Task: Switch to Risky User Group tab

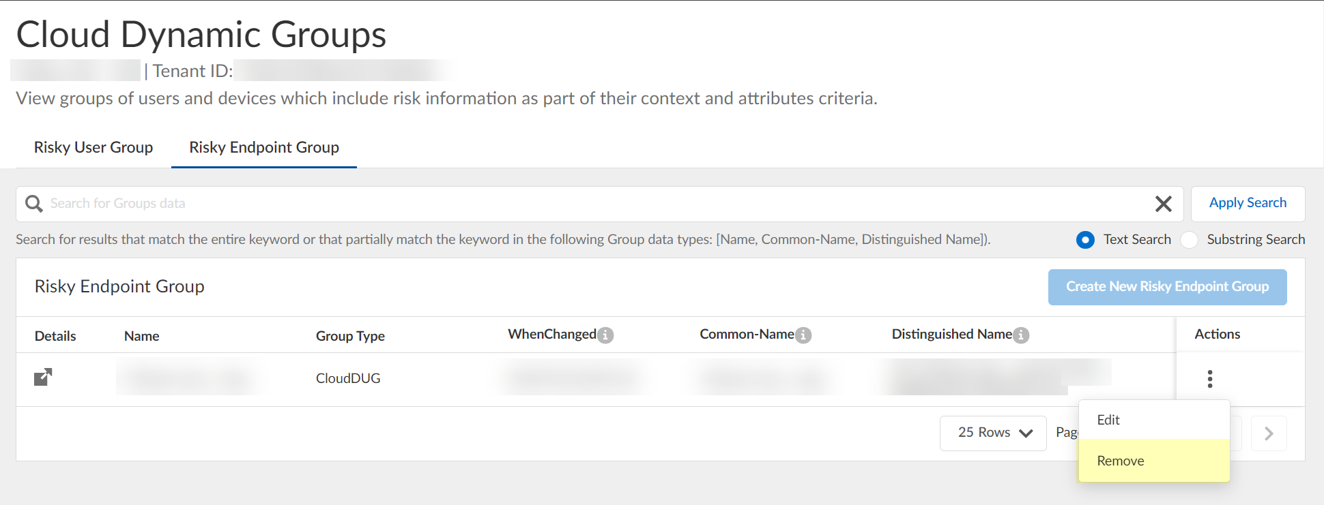Action: tap(93, 148)
